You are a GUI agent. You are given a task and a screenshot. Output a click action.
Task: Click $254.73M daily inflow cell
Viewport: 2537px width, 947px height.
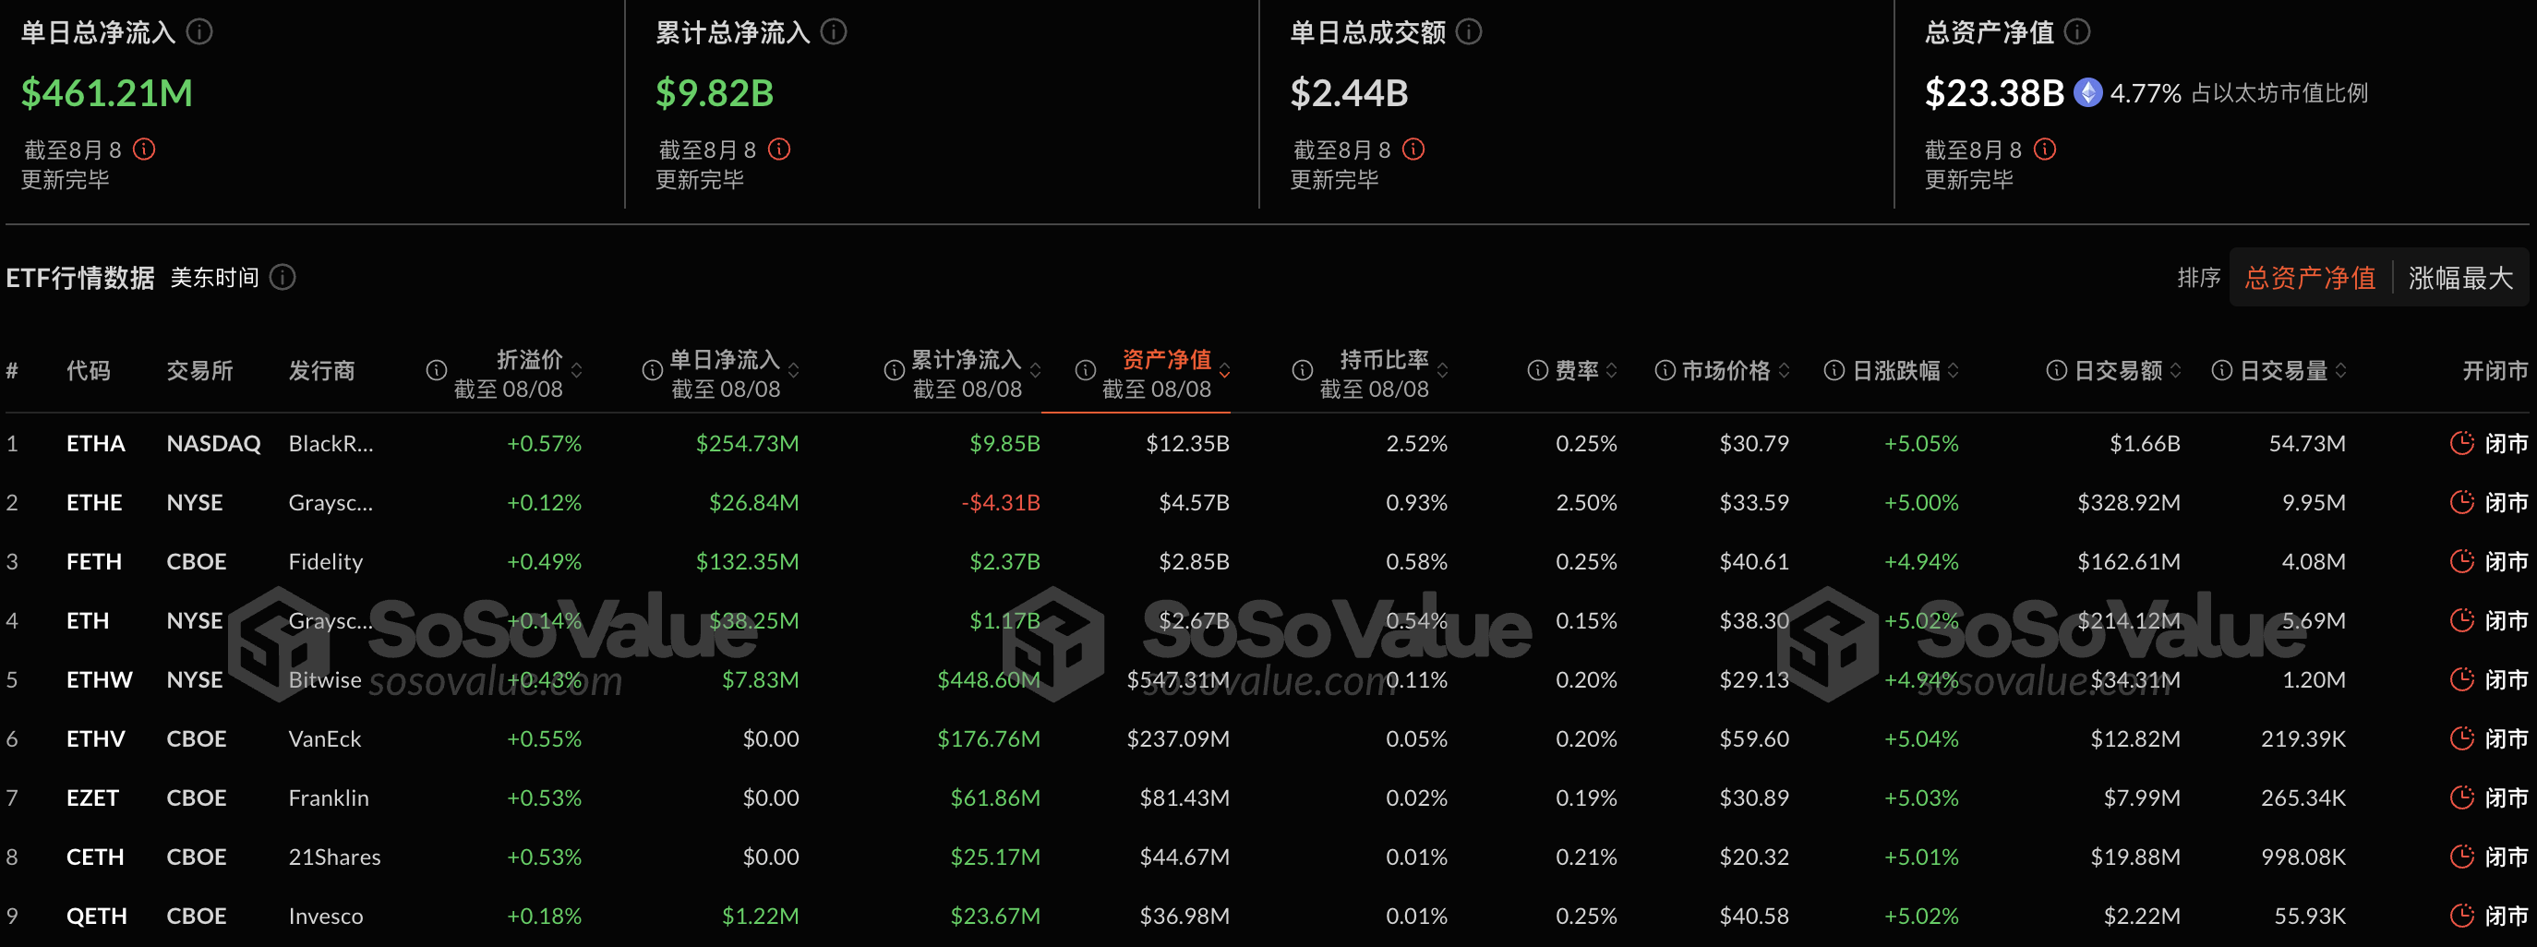(x=748, y=443)
